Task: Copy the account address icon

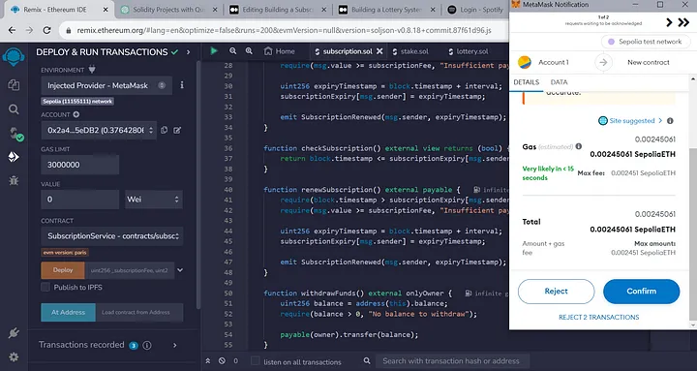Action: [x=164, y=130]
